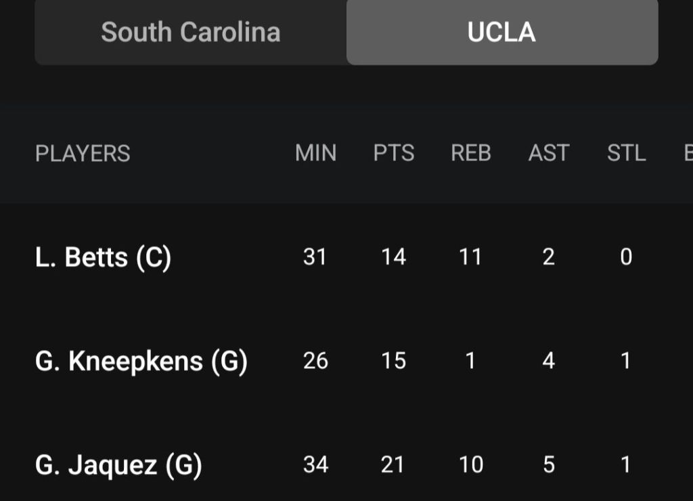Click the PLAYERS column header

coord(83,154)
